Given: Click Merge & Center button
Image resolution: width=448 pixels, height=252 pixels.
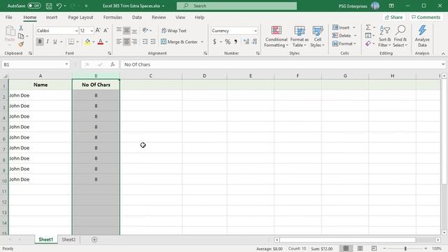Looking at the screenshot, I should [179, 42].
